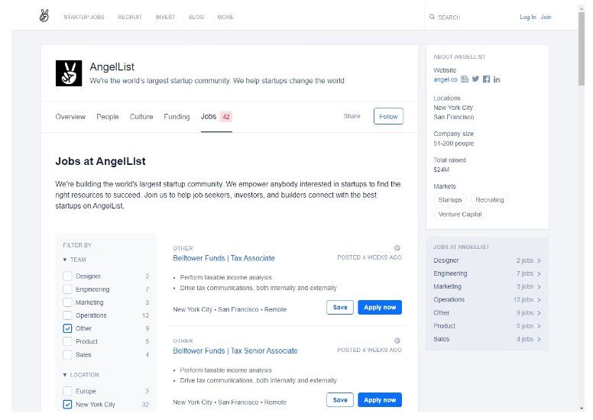Click the clock icon on Tax Senior Associate listing
This screenshot has height=420, width=593.
coord(397,341)
